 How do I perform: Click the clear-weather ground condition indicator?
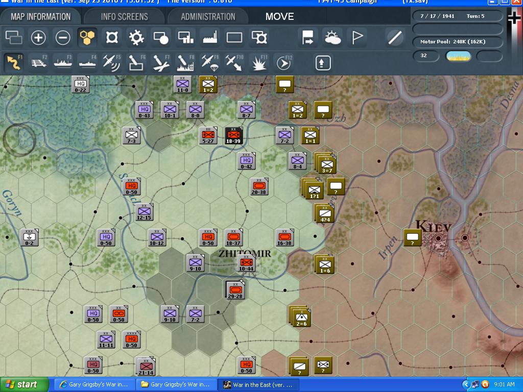458,56
